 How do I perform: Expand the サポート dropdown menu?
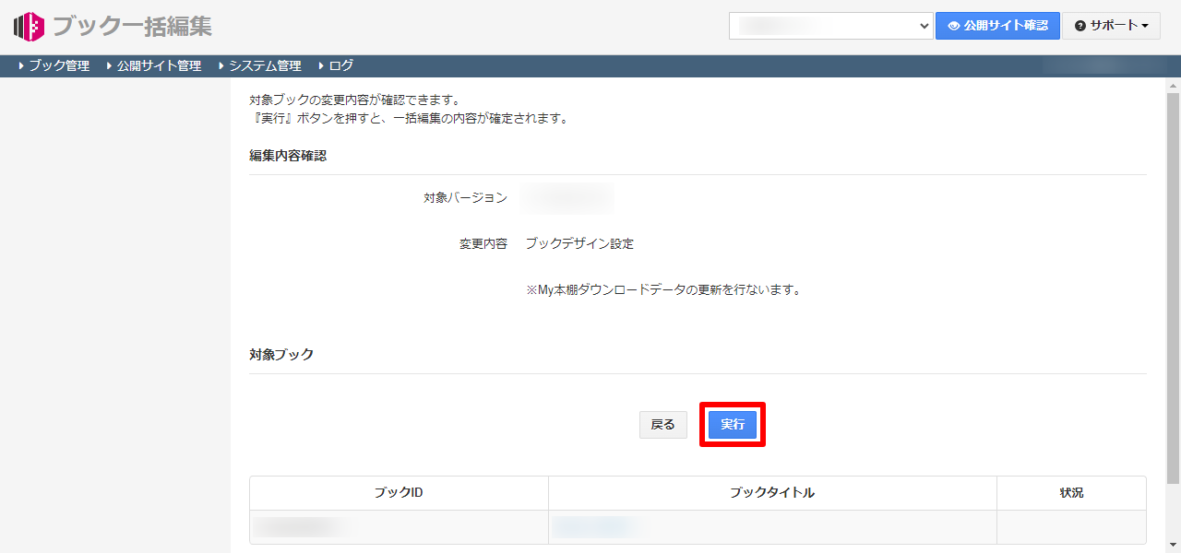coord(1111,26)
